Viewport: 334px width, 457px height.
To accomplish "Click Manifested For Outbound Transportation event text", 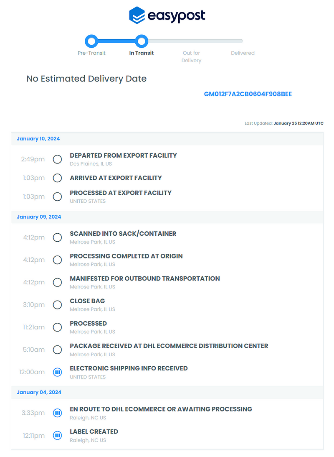I will tap(144, 278).
